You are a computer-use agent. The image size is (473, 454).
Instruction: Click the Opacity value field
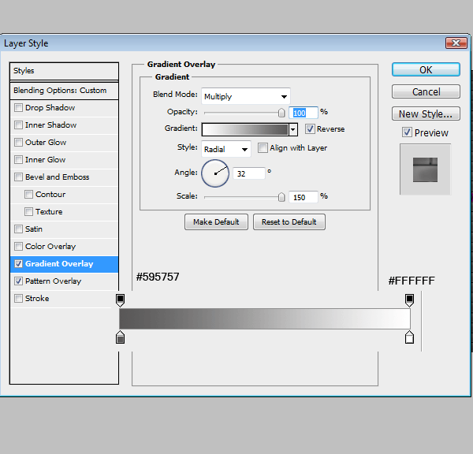[x=304, y=113]
